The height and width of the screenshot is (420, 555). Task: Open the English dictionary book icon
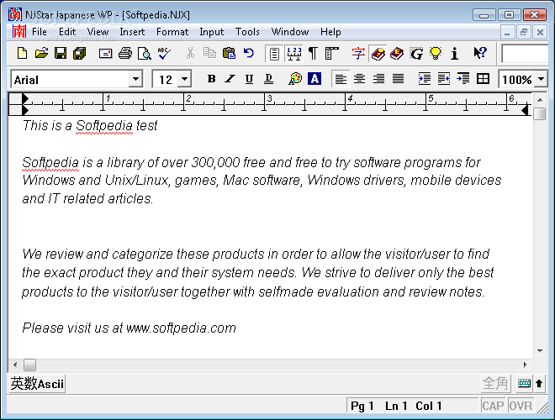point(397,54)
